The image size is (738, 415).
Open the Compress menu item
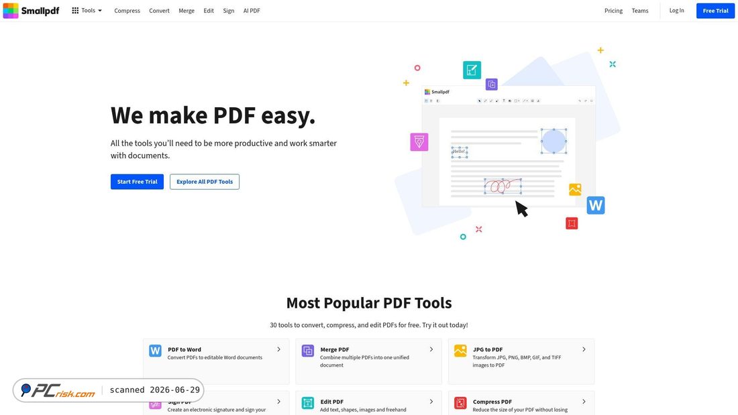tap(127, 10)
